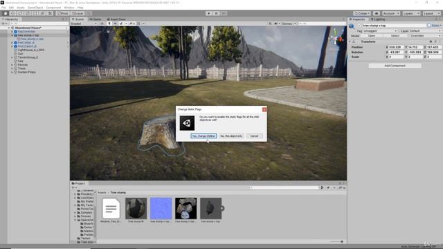Click the cloud services icon

tap(377, 13)
